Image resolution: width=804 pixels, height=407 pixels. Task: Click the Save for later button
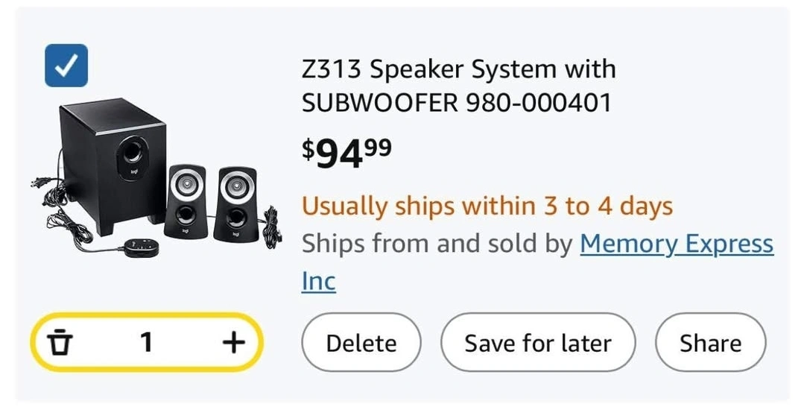[x=537, y=343]
